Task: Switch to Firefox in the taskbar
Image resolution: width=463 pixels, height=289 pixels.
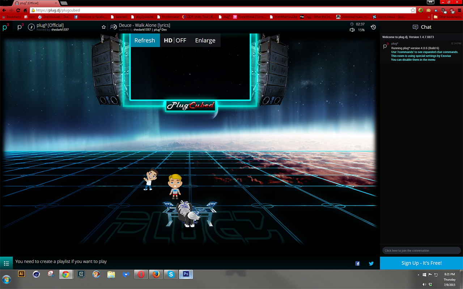Action: pyautogui.click(x=156, y=274)
